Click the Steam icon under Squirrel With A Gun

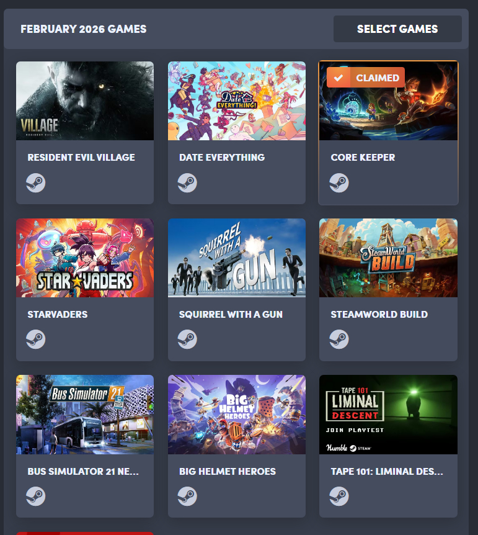[187, 339]
